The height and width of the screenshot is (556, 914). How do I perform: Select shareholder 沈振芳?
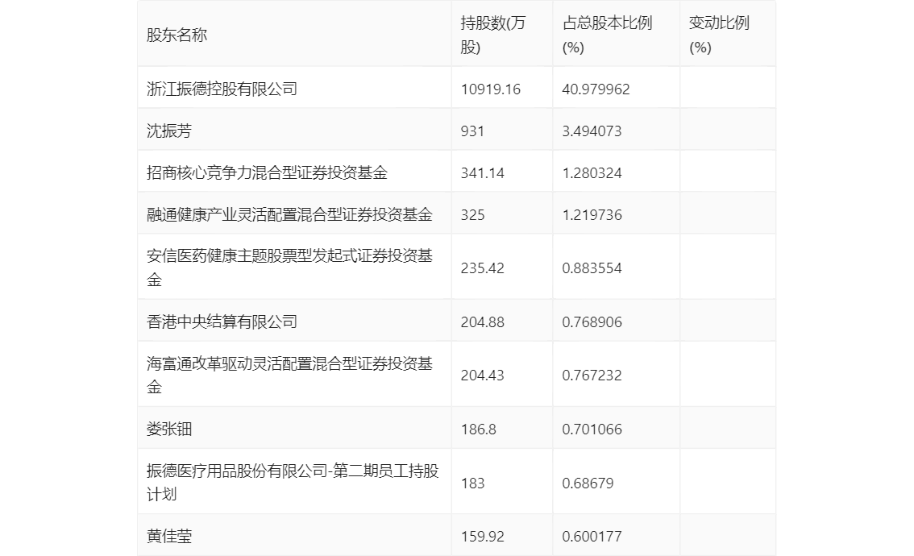coord(169,131)
